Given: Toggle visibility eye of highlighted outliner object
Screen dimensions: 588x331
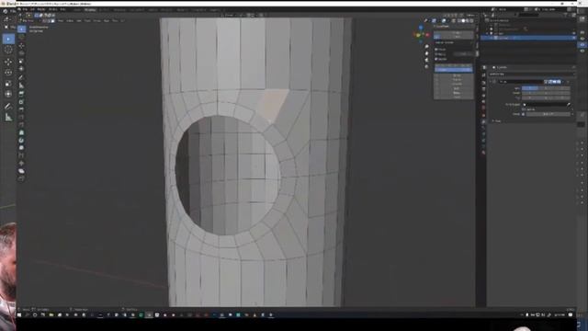Looking at the screenshot, I should point(573,38).
